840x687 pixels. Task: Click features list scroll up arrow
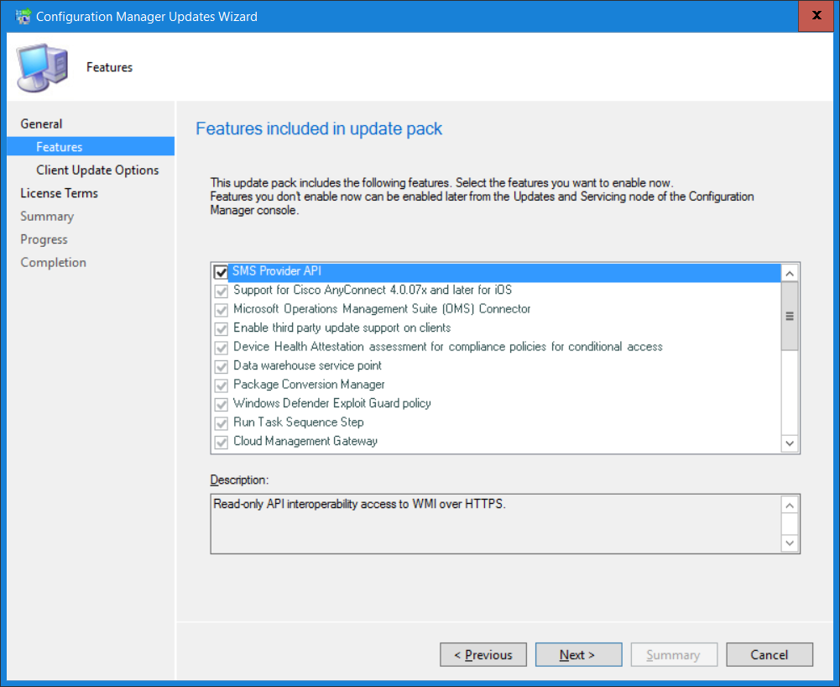(790, 274)
